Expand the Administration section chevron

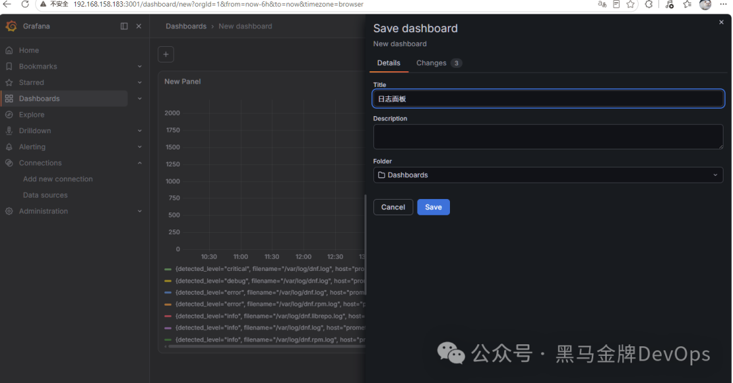140,211
